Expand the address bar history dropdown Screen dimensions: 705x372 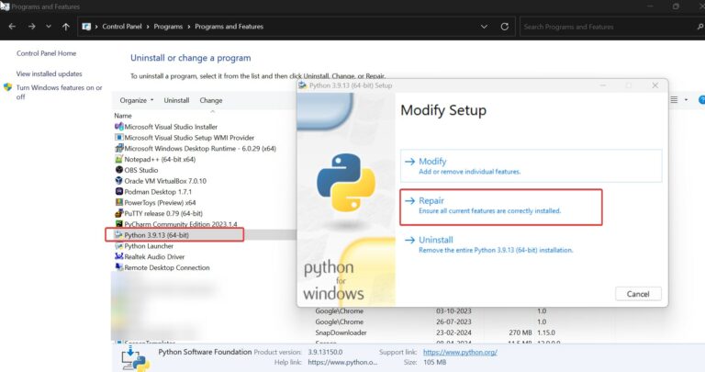485,27
